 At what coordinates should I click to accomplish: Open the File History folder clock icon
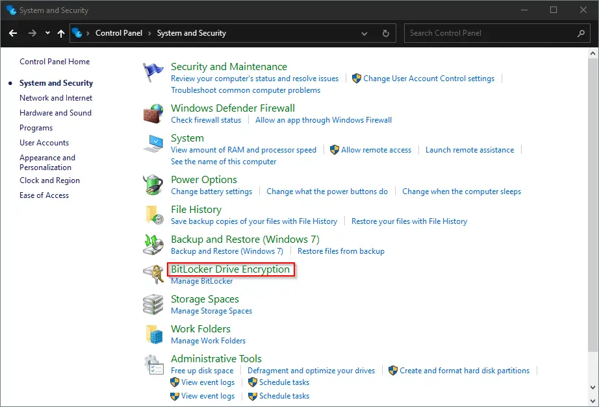(x=155, y=215)
